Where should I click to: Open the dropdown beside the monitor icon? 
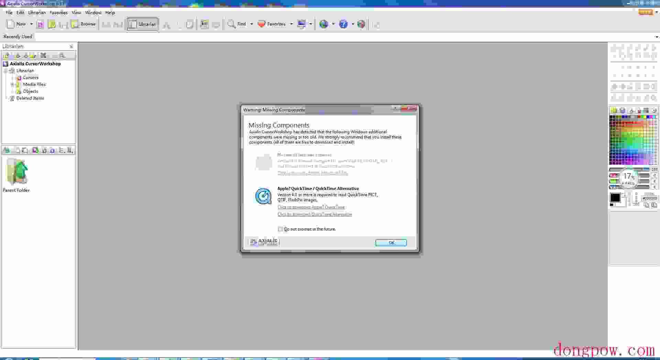(x=311, y=24)
